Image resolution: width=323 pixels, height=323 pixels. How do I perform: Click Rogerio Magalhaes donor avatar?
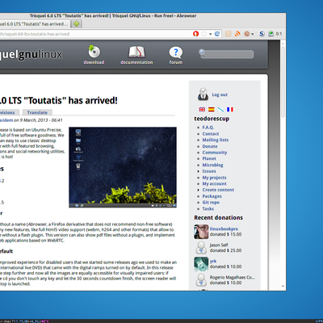point(201,280)
